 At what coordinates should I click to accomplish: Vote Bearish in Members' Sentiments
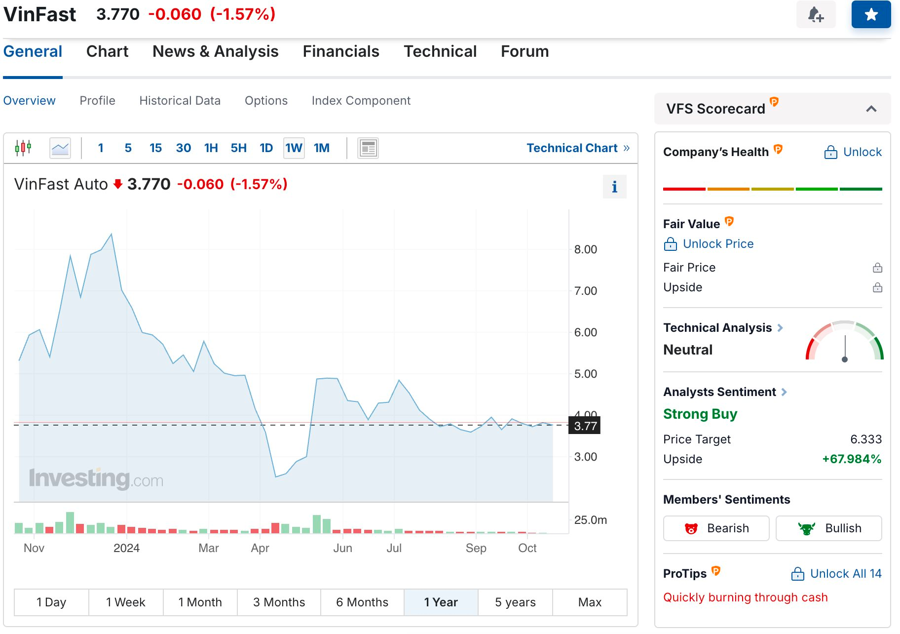(x=716, y=528)
